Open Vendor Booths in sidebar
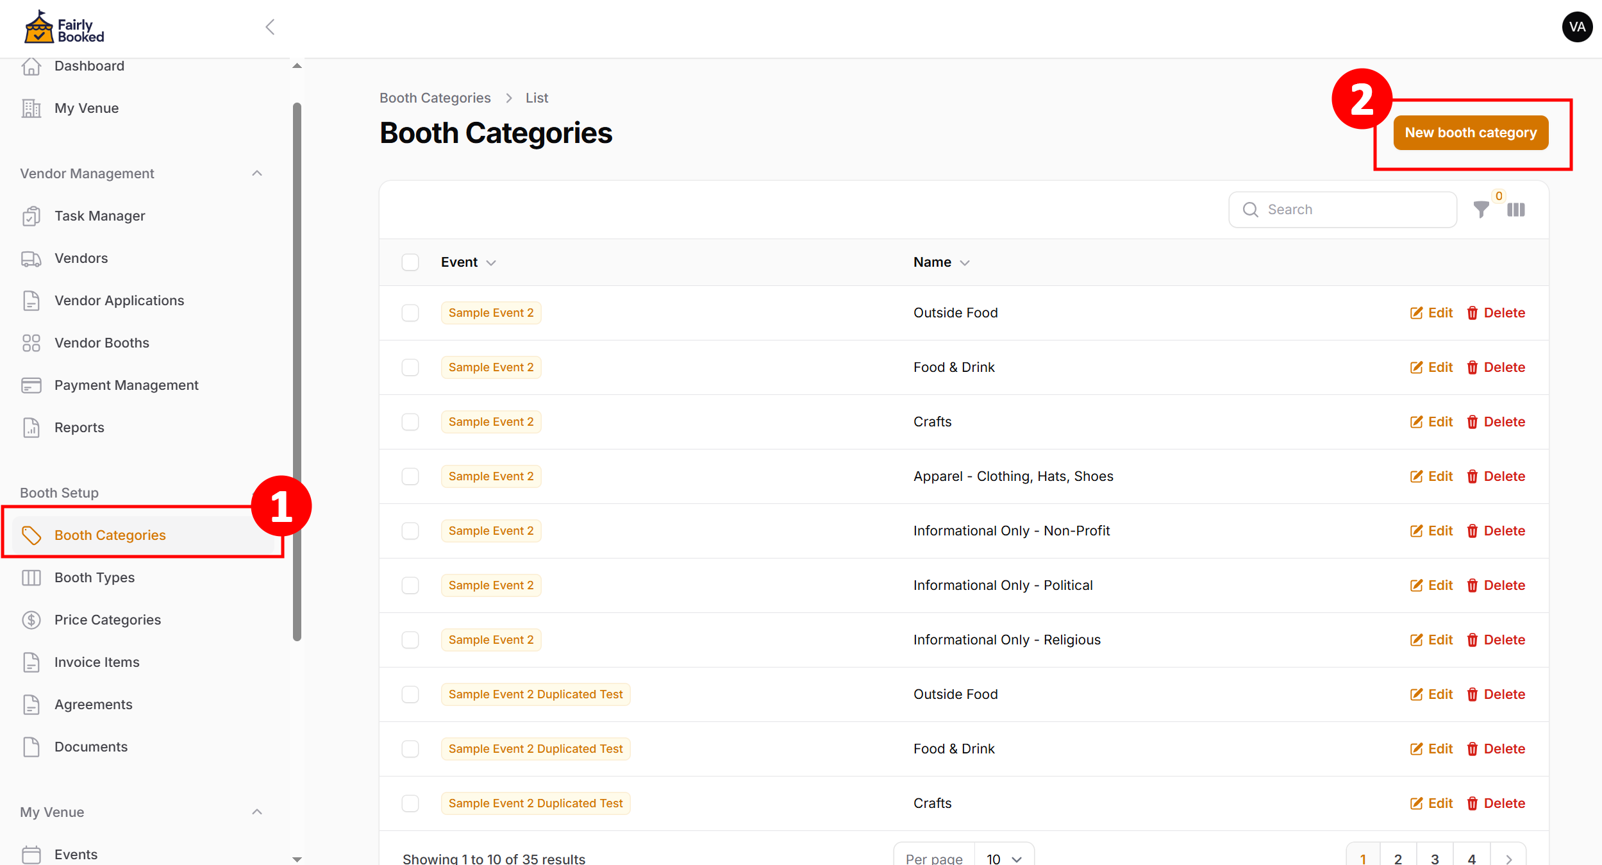 point(101,343)
